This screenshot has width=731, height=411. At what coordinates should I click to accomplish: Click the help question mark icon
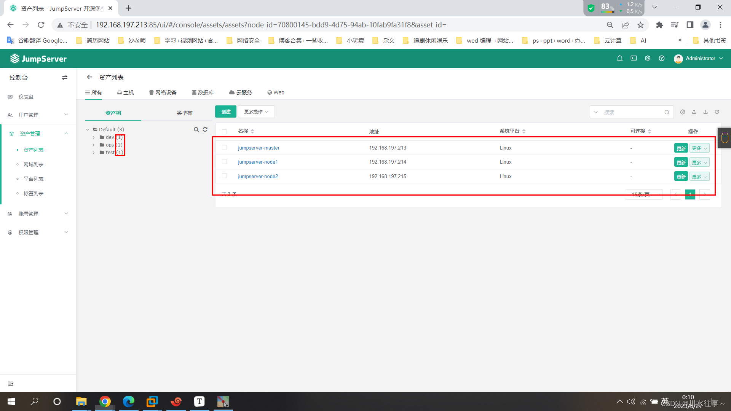coord(662,58)
